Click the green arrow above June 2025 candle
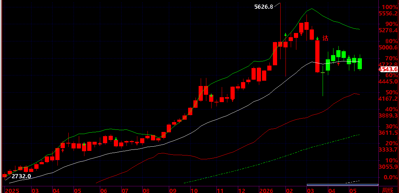The image size is (399, 193). 116,139
